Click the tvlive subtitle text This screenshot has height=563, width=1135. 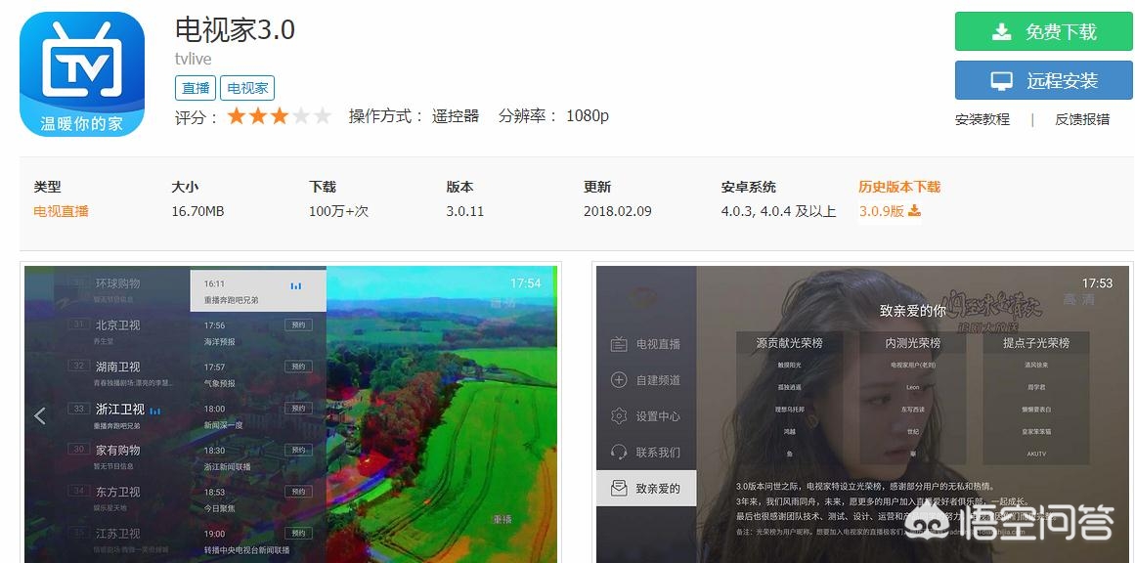194,59
